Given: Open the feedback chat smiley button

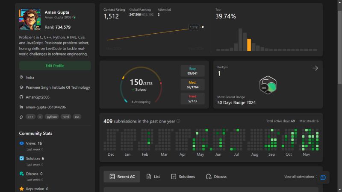Looking at the screenshot, I should [323, 177].
